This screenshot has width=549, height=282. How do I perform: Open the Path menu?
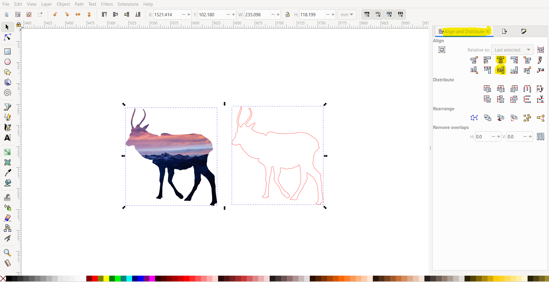point(79,4)
